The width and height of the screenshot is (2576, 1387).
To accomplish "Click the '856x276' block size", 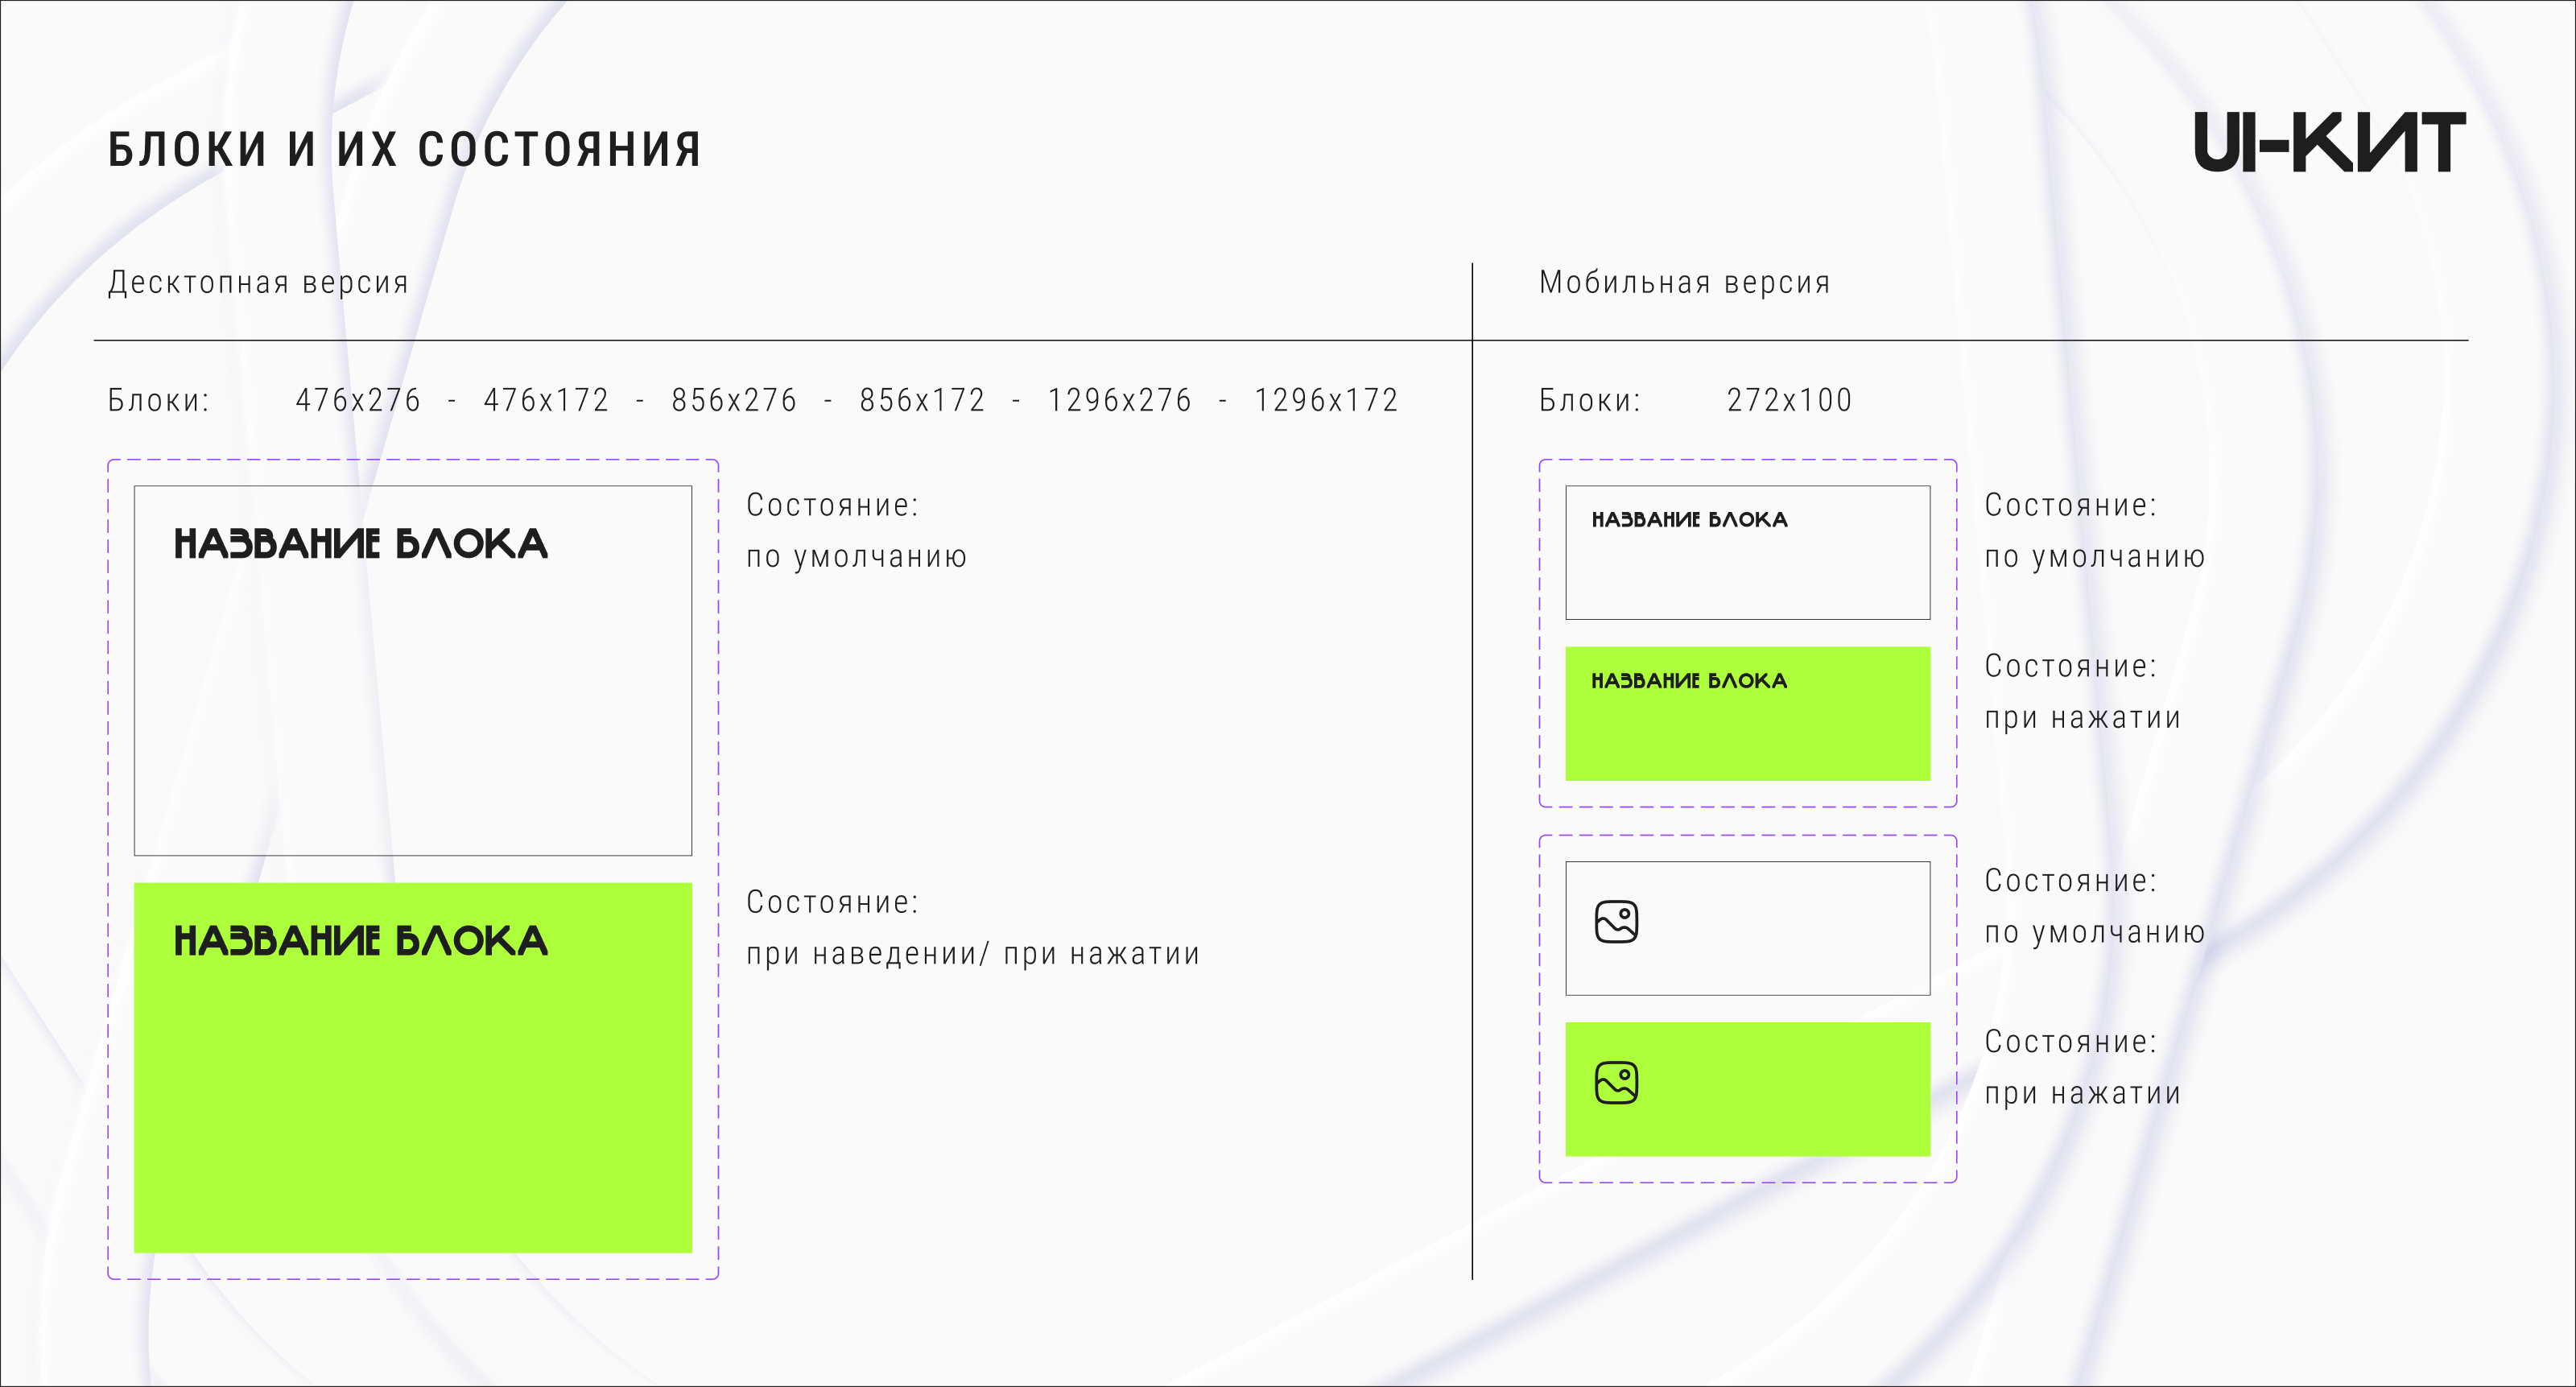I will coord(734,400).
